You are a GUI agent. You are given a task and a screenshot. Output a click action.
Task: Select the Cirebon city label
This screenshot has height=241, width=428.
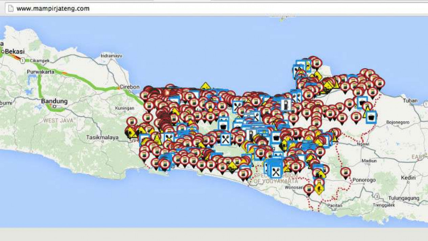click(x=129, y=87)
